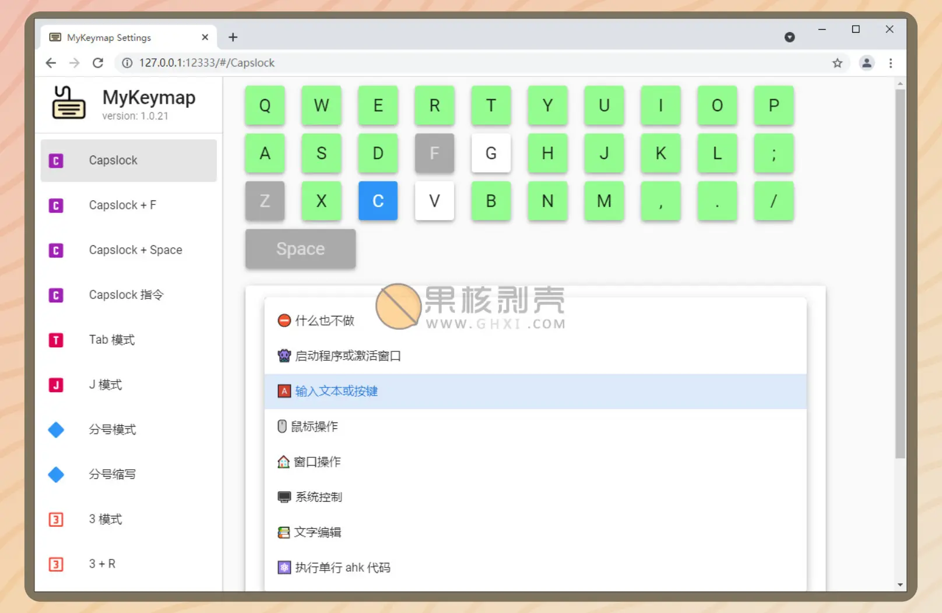The width and height of the screenshot is (942, 613).
Task: Click the blue diamond icon for 分号模式
Action: 56,430
